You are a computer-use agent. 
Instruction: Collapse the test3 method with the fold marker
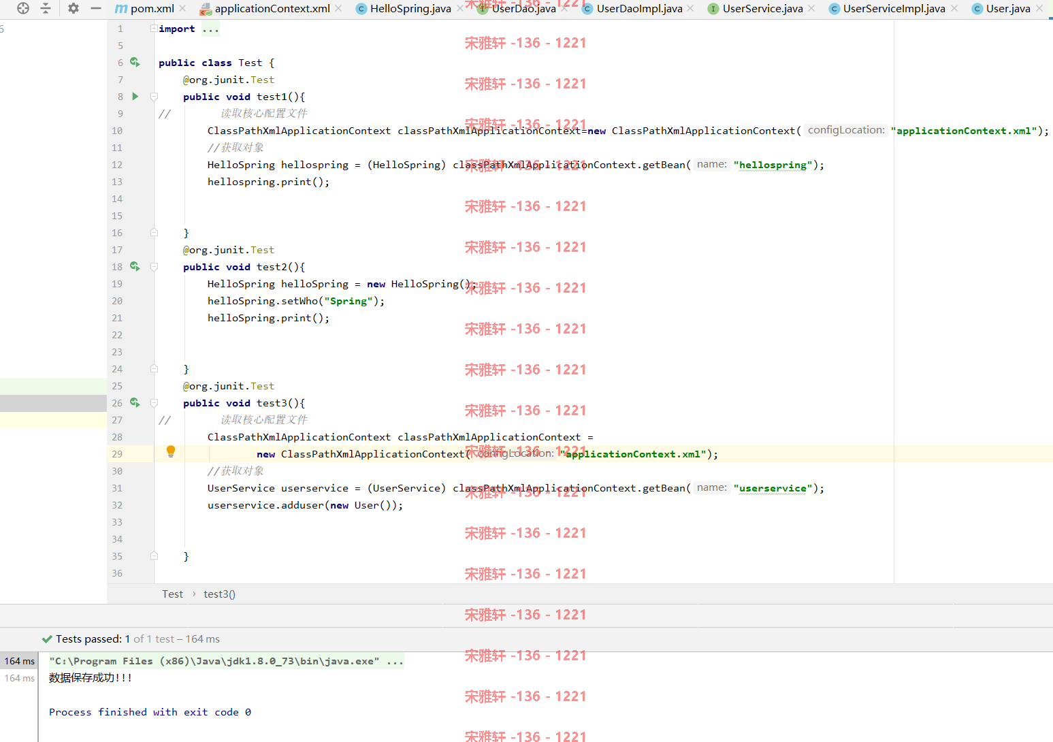[154, 403]
